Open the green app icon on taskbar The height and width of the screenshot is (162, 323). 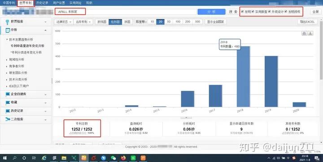(133, 158)
